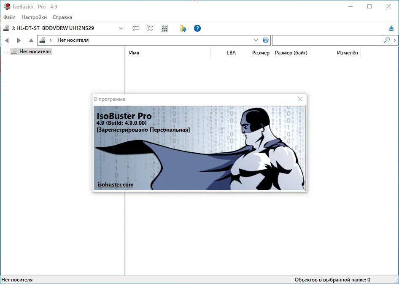Click breadcrumb chevron in address bar
This screenshot has width=399, height=284.
click(x=51, y=40)
